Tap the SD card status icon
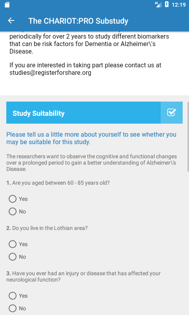The width and height of the screenshot is (189, 315). pos(7,5)
